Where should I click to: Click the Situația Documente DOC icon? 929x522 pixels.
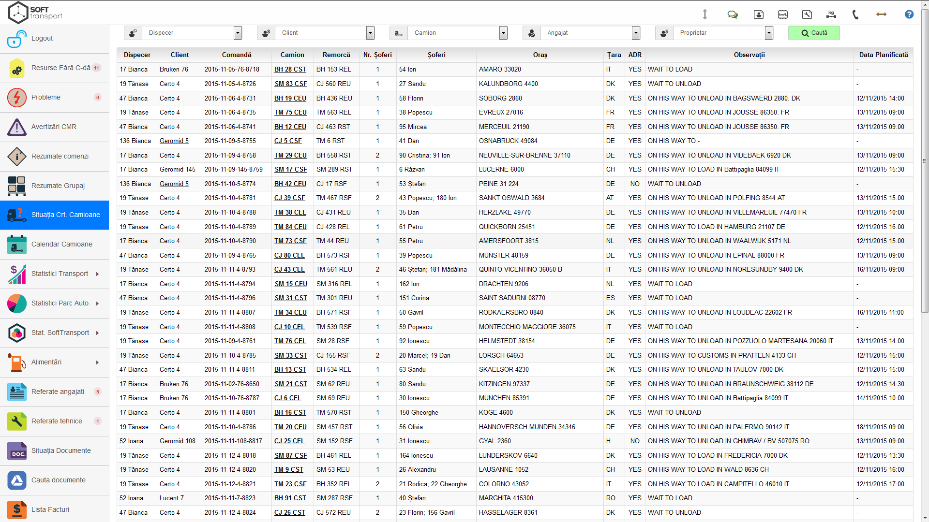[16, 451]
